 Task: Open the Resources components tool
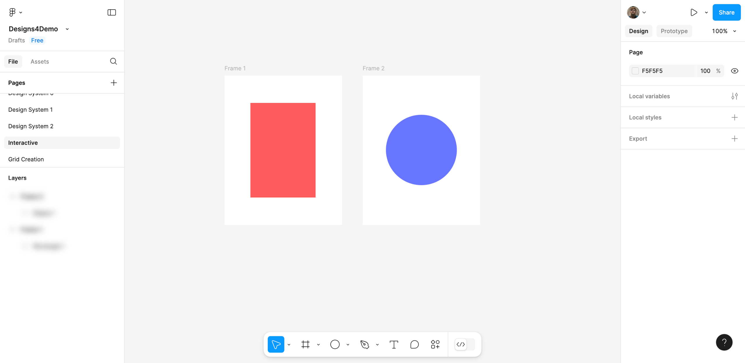435,344
